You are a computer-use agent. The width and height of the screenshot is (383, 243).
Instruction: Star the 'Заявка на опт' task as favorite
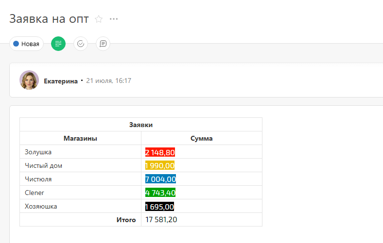click(99, 19)
